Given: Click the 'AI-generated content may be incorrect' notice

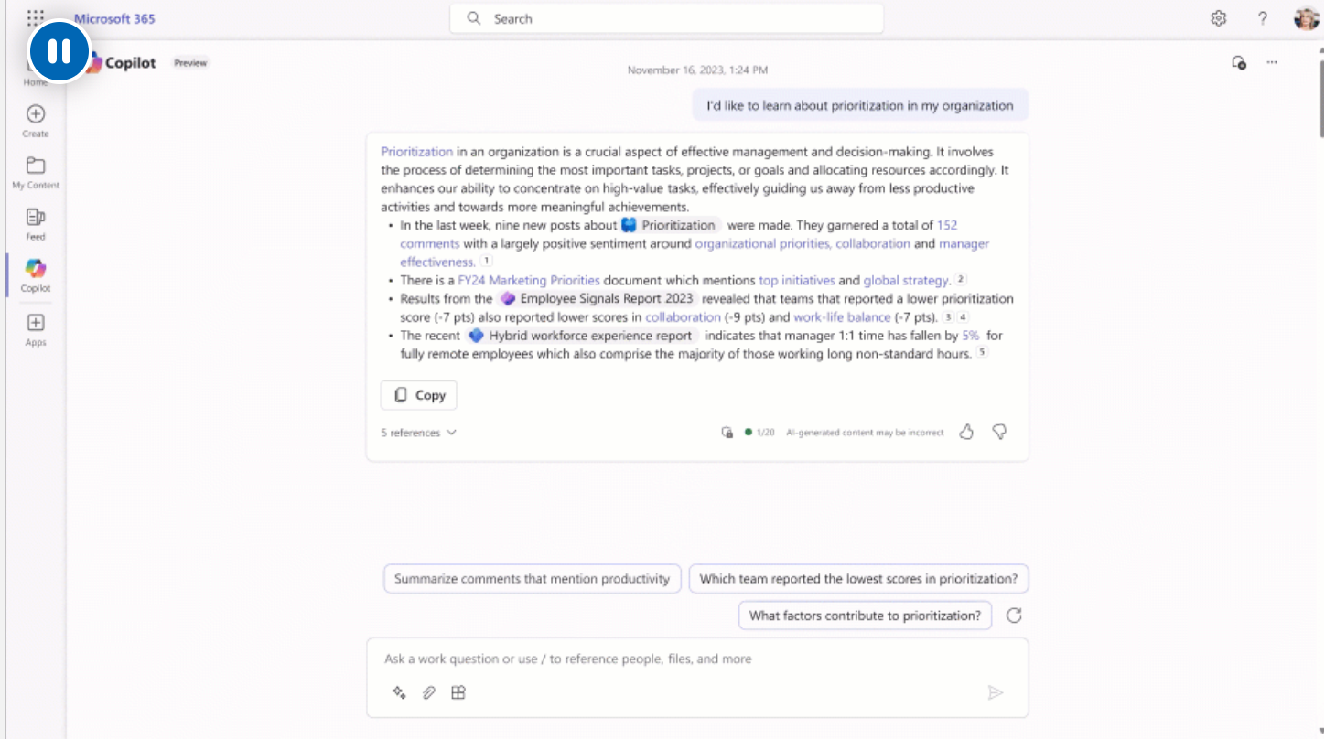Looking at the screenshot, I should 865,433.
